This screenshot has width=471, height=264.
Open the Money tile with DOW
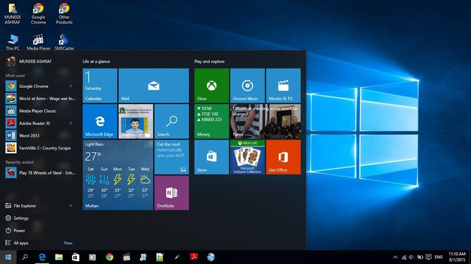(x=211, y=121)
